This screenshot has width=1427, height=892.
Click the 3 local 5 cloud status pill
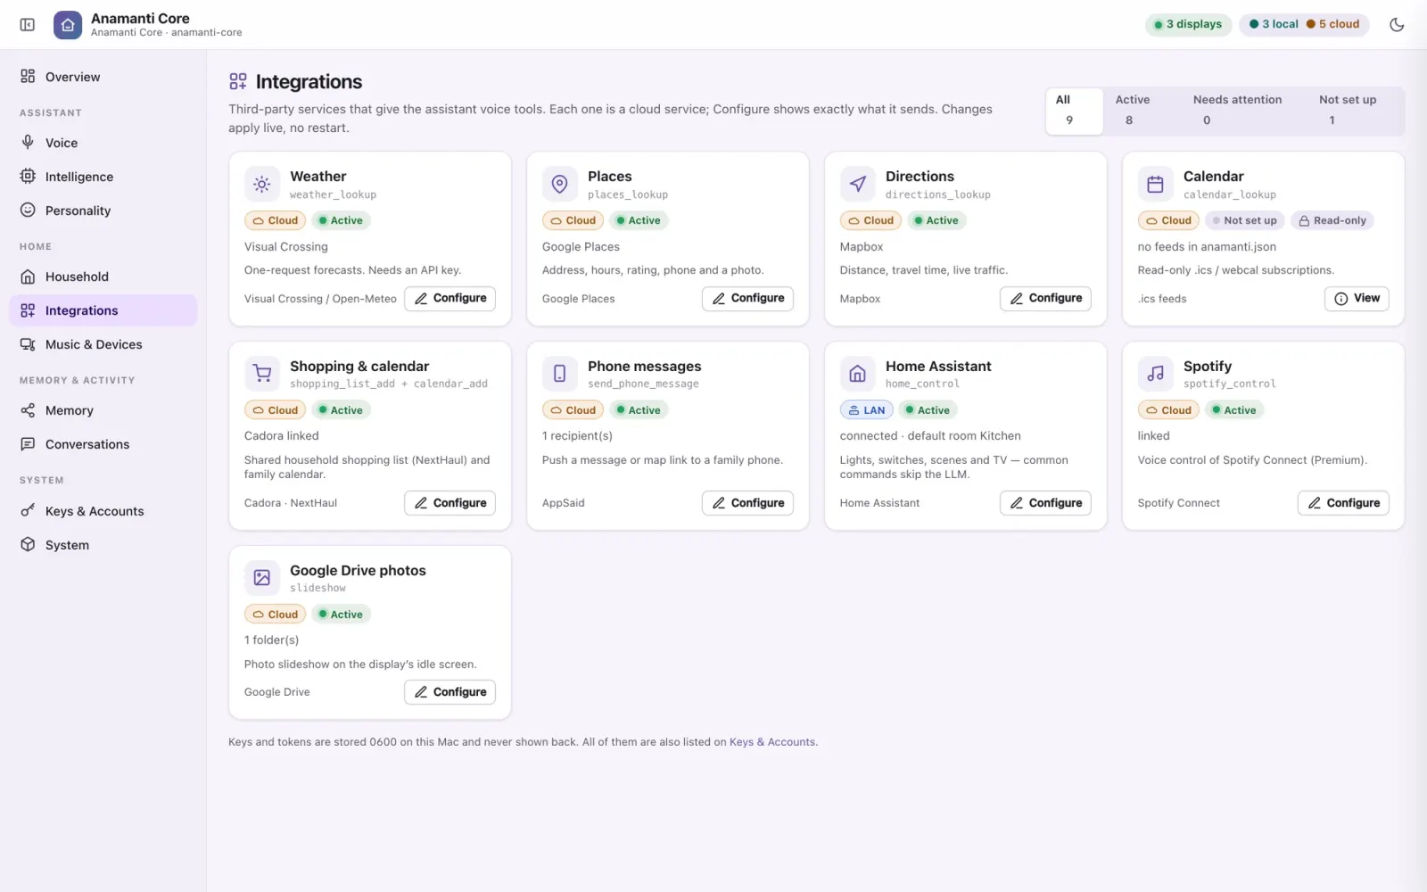click(1305, 25)
